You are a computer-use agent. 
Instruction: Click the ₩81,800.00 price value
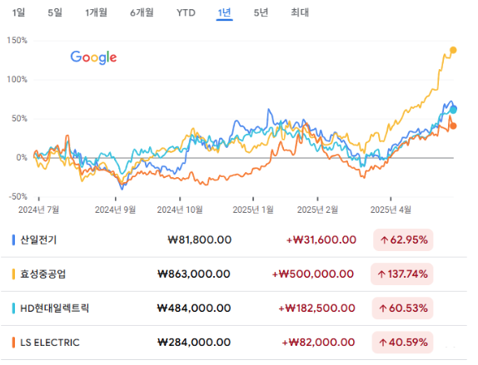pos(200,240)
